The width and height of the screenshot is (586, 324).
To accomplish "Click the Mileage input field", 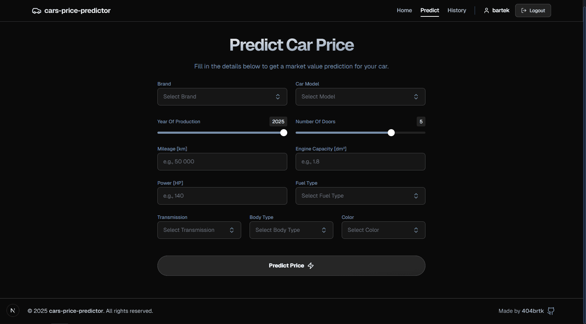I will pyautogui.click(x=222, y=162).
